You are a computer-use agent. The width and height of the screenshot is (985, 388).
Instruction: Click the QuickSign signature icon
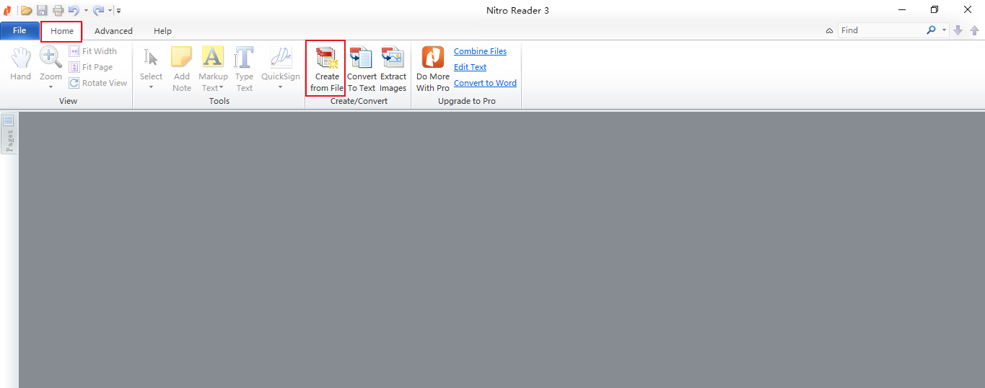(281, 58)
